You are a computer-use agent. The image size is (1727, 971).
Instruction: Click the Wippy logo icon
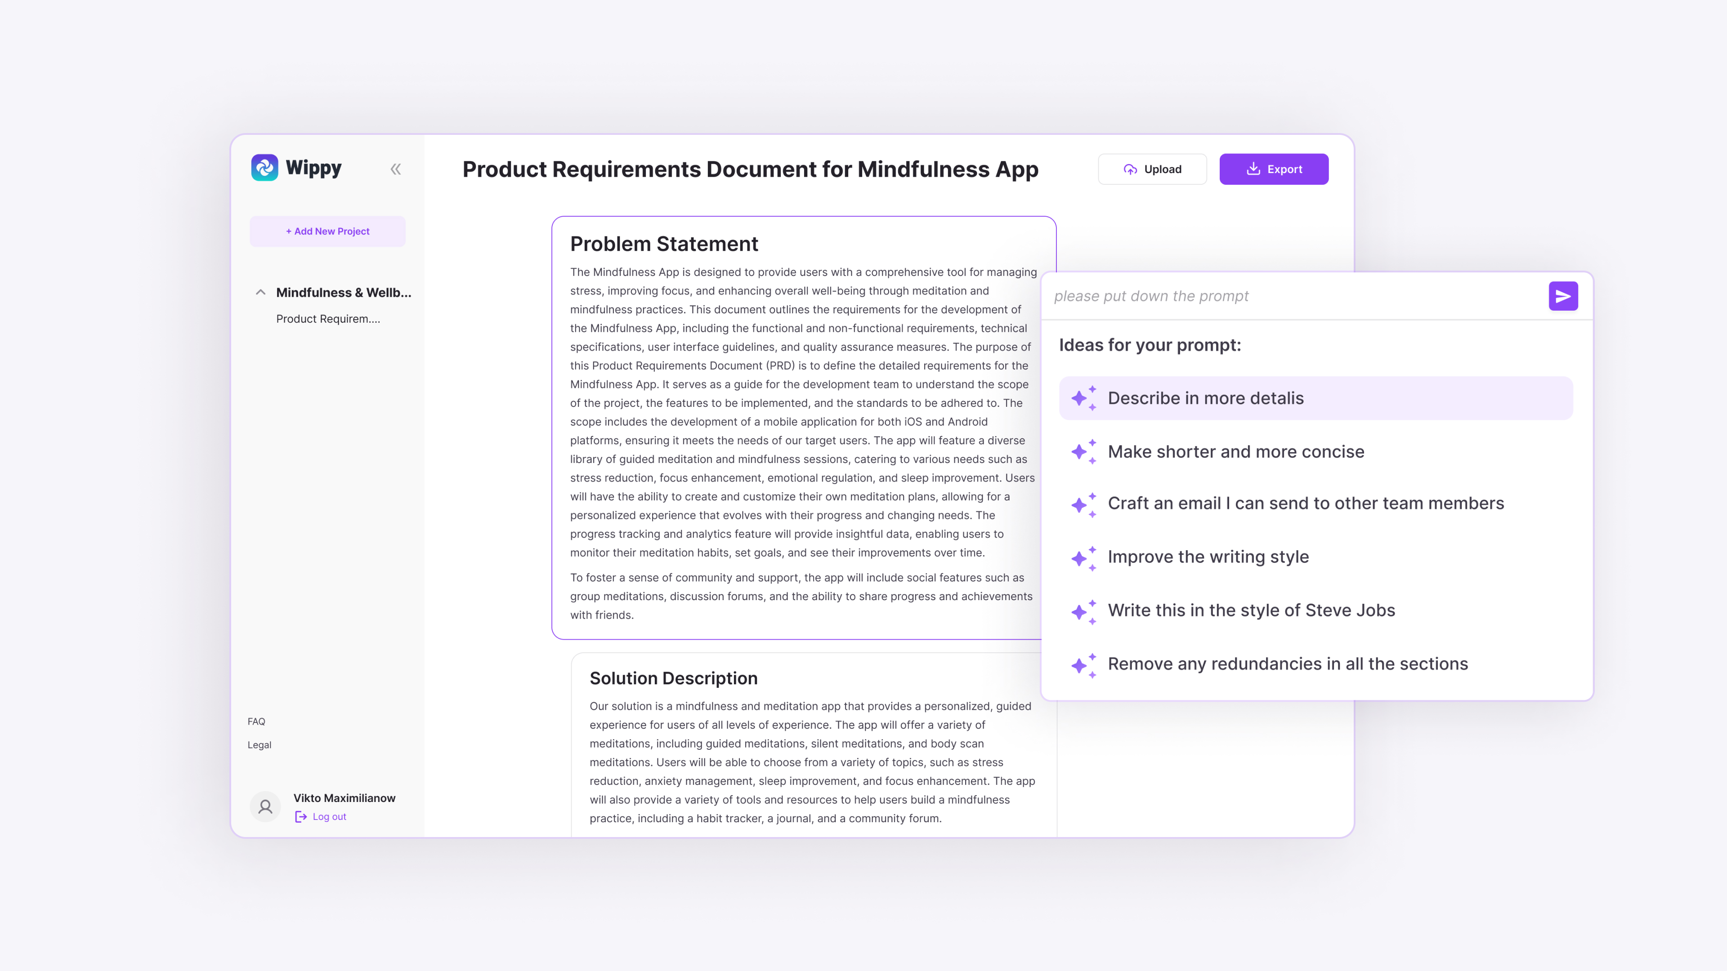264,168
